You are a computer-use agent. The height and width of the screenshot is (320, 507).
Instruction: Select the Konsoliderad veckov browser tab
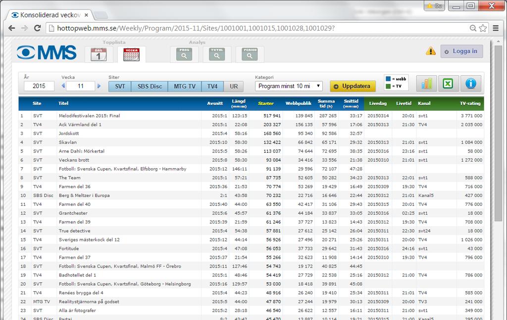(x=49, y=15)
